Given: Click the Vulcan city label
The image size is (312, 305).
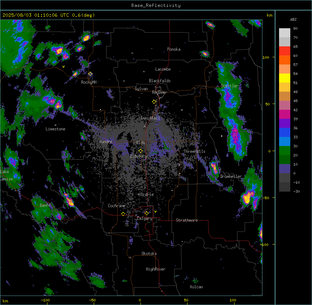Looking at the screenshot, I should 197,287.
